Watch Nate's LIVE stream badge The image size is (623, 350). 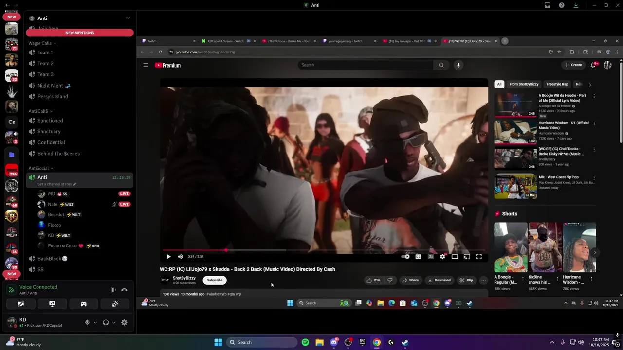click(125, 204)
